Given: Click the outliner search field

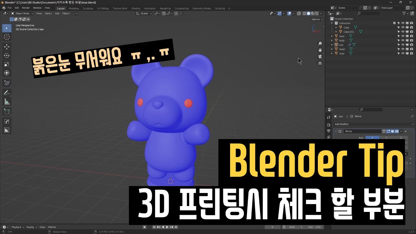Looking at the screenshot, I should point(368,13).
